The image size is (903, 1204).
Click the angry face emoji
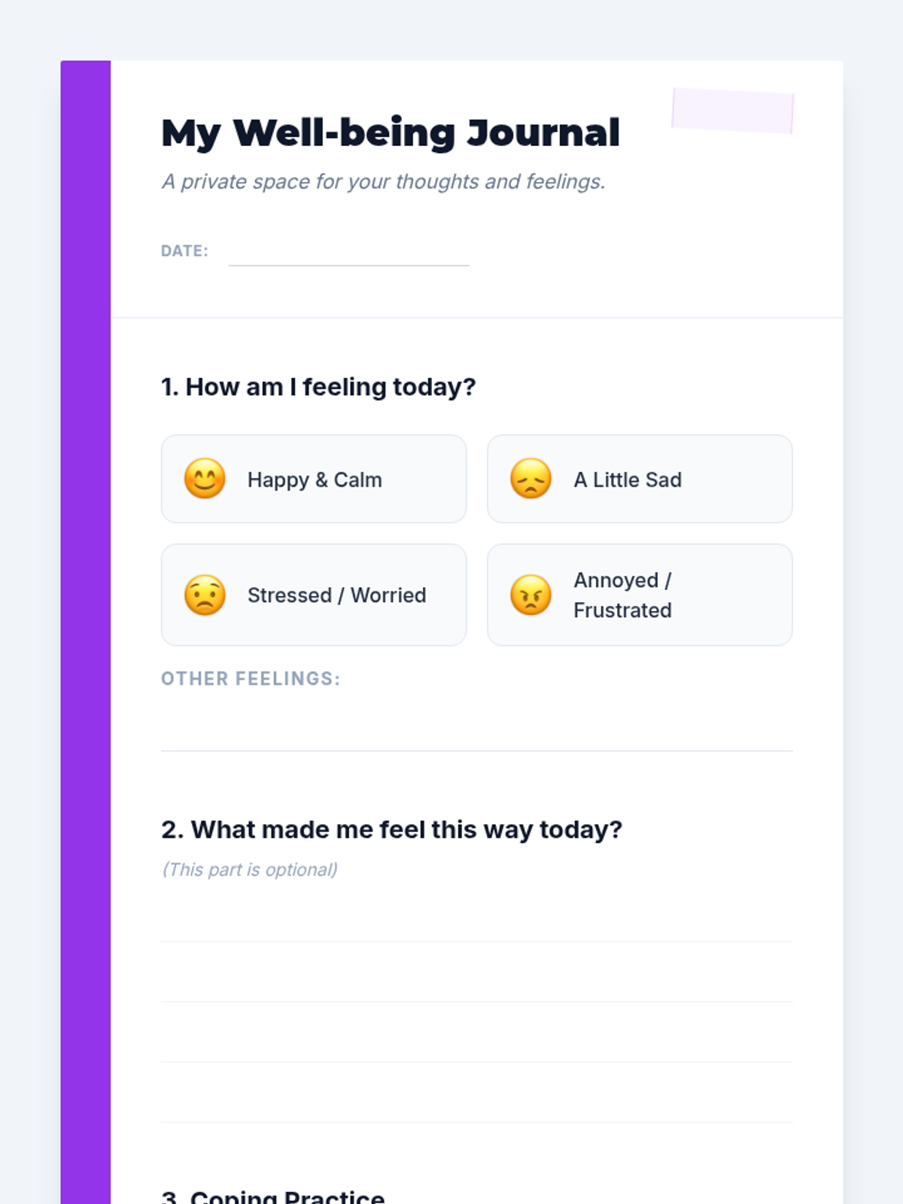tap(531, 595)
